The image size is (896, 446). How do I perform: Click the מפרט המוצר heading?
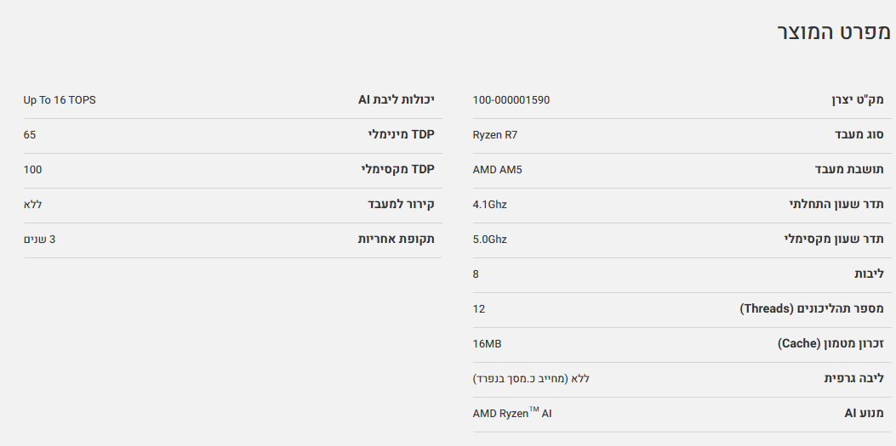click(833, 32)
